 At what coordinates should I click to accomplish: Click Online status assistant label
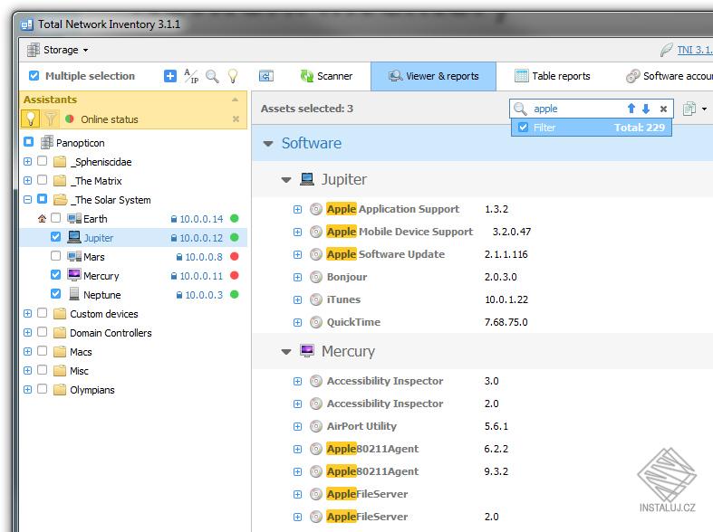point(110,119)
